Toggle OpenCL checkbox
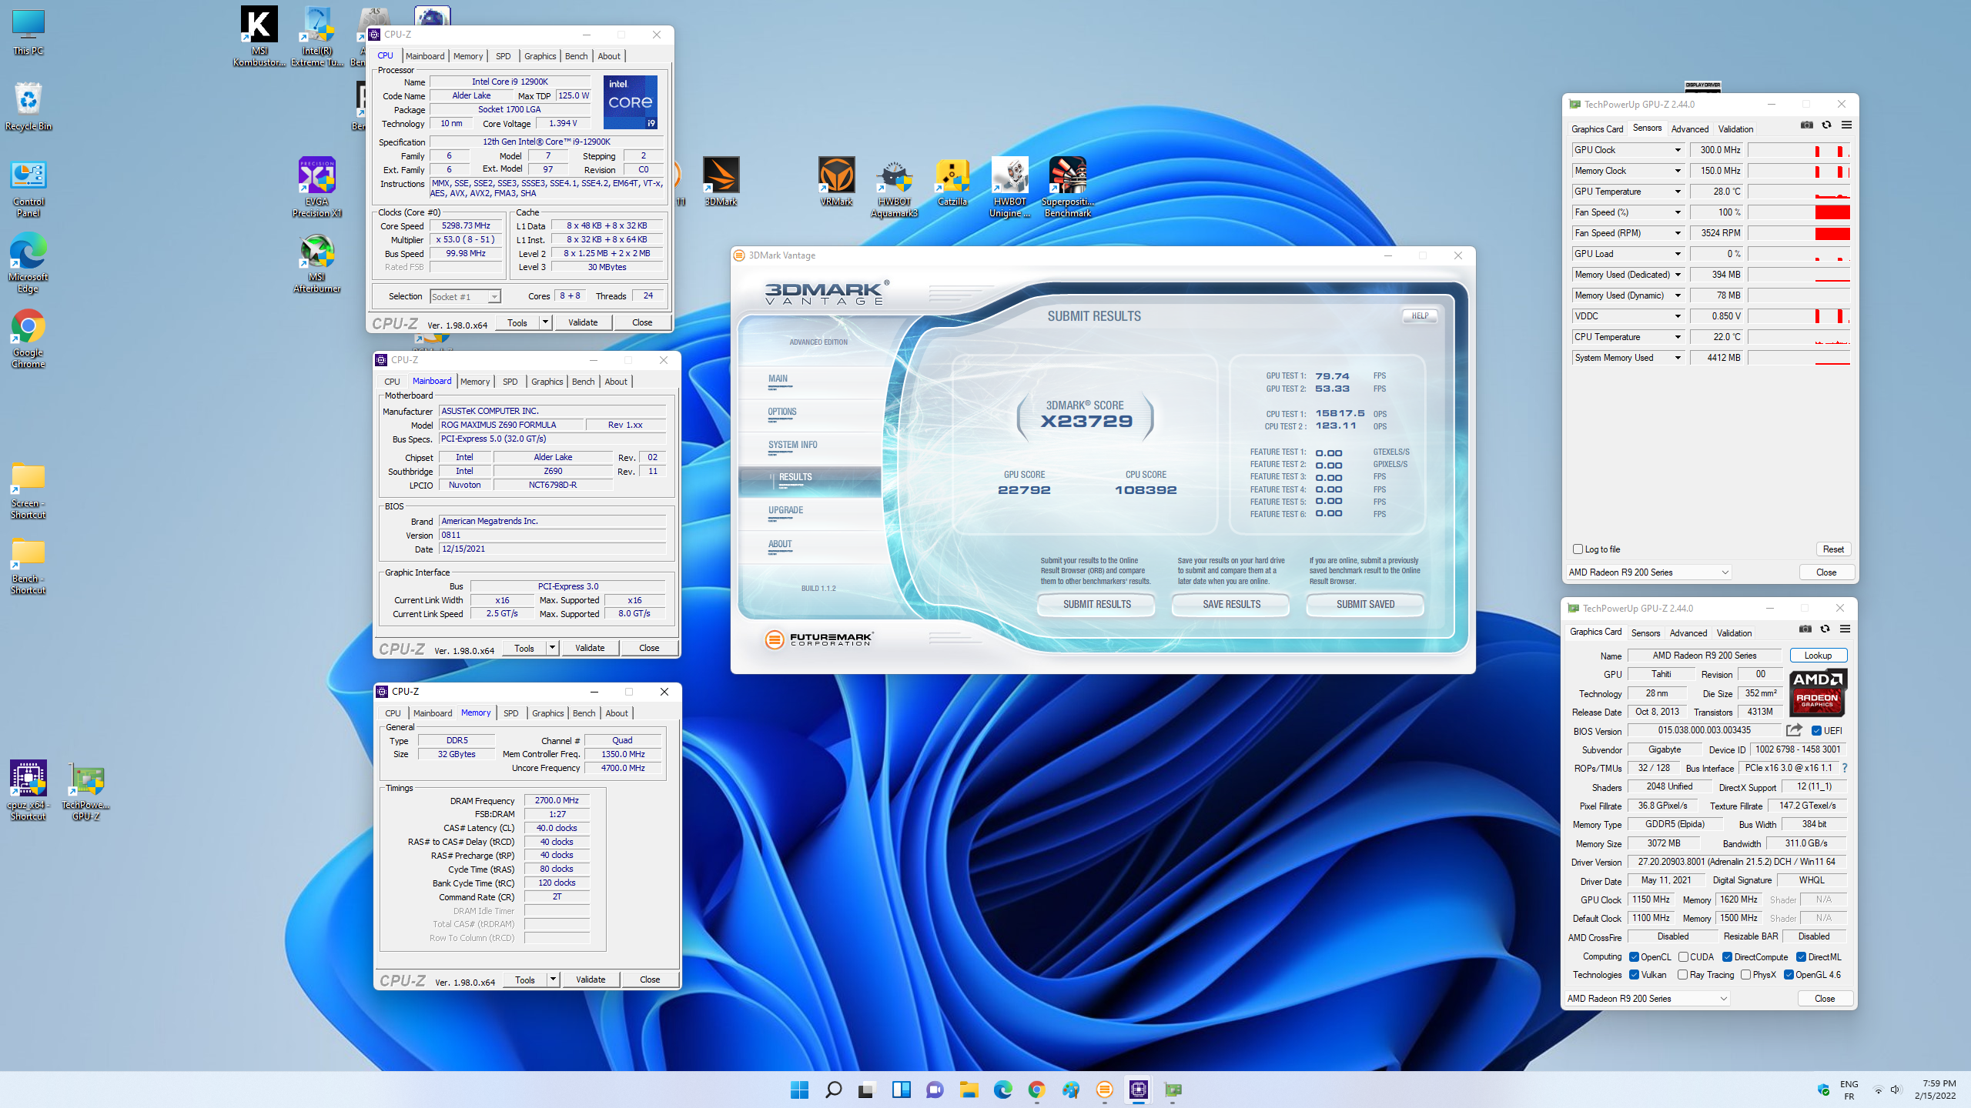The width and height of the screenshot is (1971, 1108). pos(1634,957)
